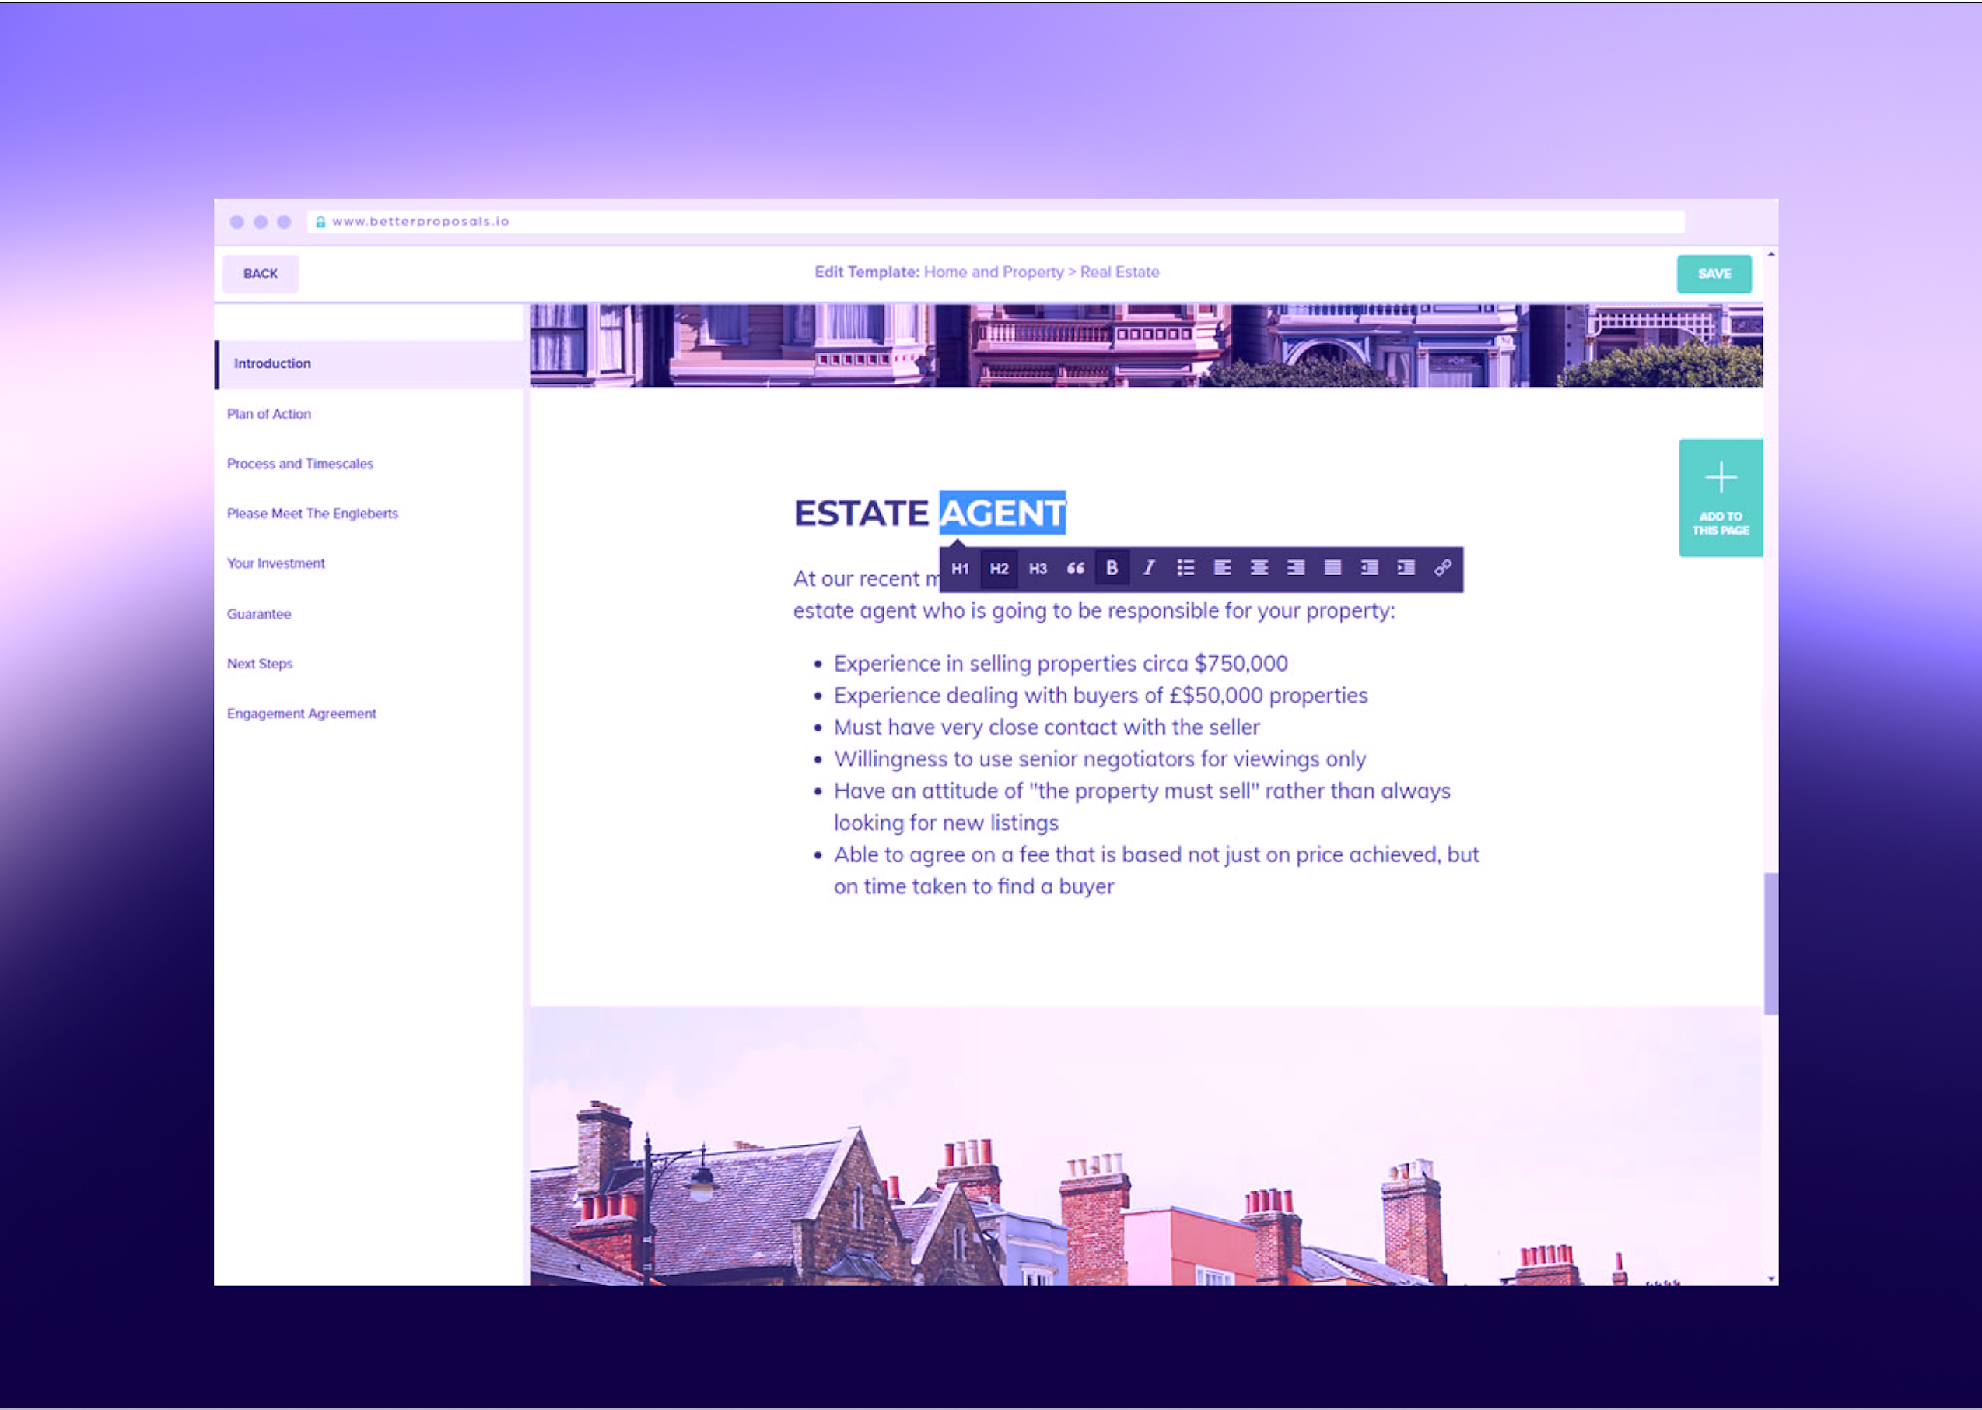This screenshot has height=1410, width=1982.
Task: Decrease indent with outdent icon
Action: 1369,569
